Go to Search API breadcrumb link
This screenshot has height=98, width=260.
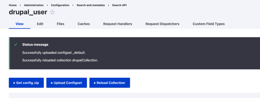119,5
